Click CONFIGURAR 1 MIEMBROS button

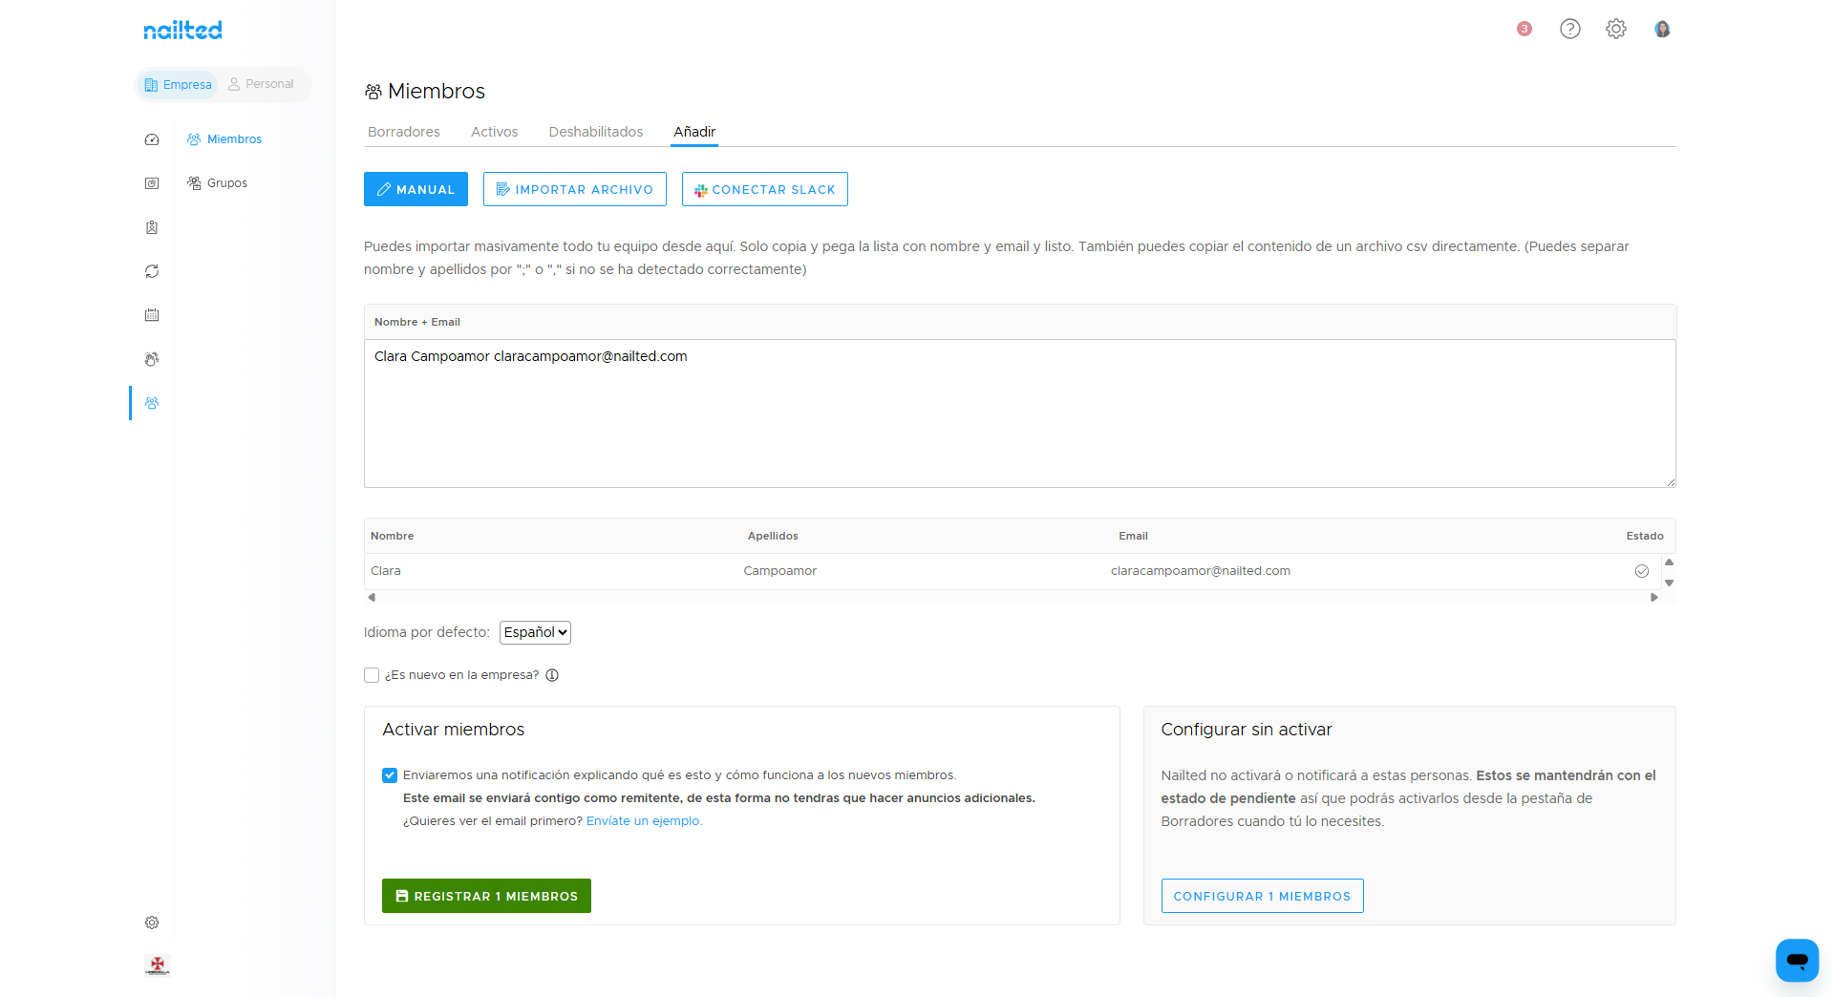[1262, 896]
